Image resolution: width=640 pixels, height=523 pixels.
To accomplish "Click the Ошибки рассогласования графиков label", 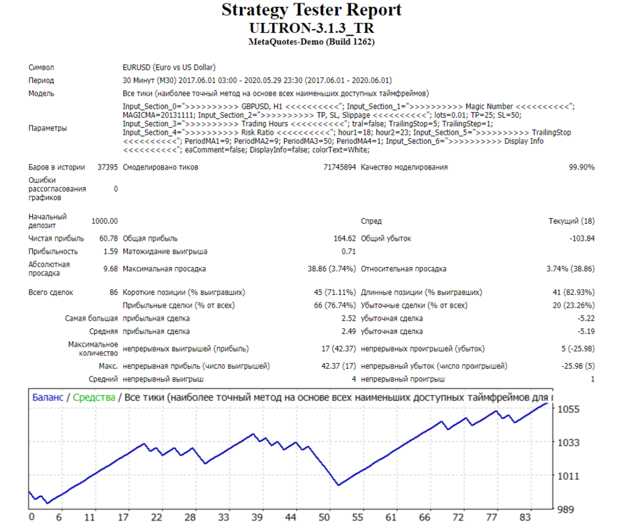I will [x=57, y=189].
